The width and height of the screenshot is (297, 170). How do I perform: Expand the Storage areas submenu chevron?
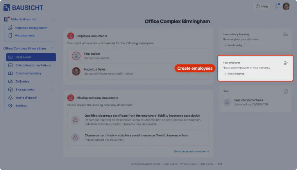(x=52, y=89)
